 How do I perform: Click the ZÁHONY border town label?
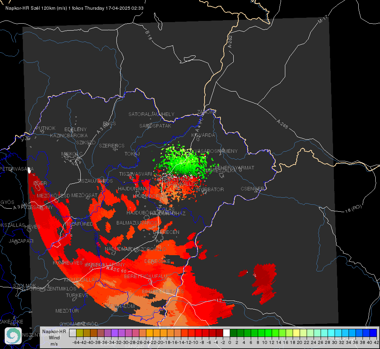point(207,112)
